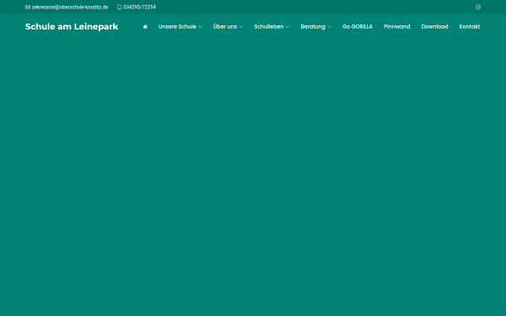
Task: Open the Unsere Schule menu item
Action: pyautogui.click(x=177, y=27)
